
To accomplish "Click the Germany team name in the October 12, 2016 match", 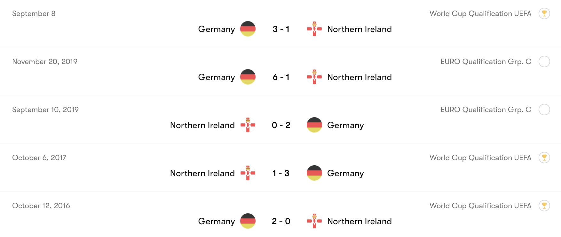I will click(x=216, y=221).
